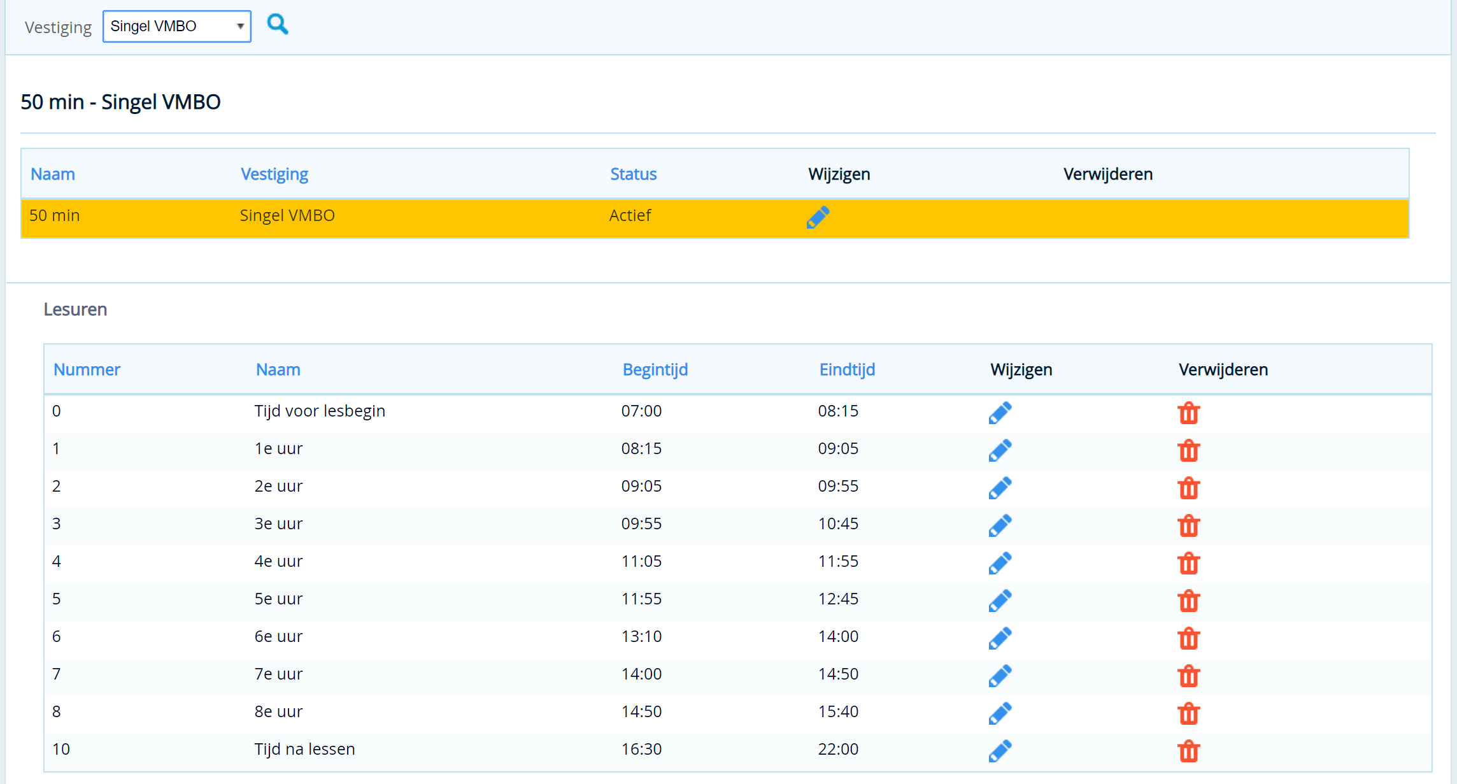Screen dimensions: 1457x784
Task: Click the '07:00' start time
Action: pyautogui.click(x=641, y=411)
